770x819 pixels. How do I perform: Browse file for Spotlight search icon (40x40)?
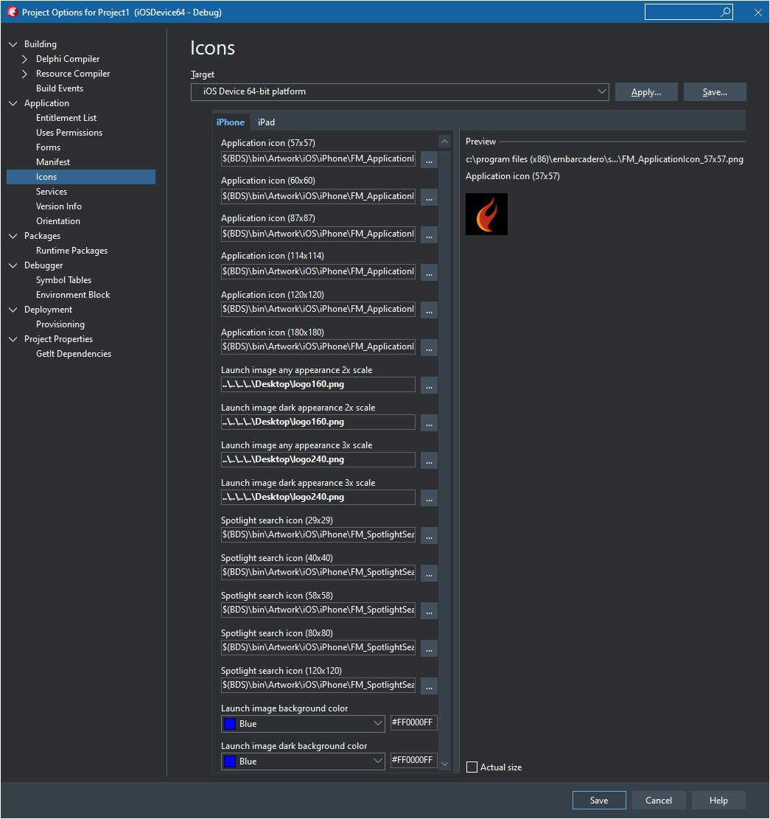[x=429, y=574]
